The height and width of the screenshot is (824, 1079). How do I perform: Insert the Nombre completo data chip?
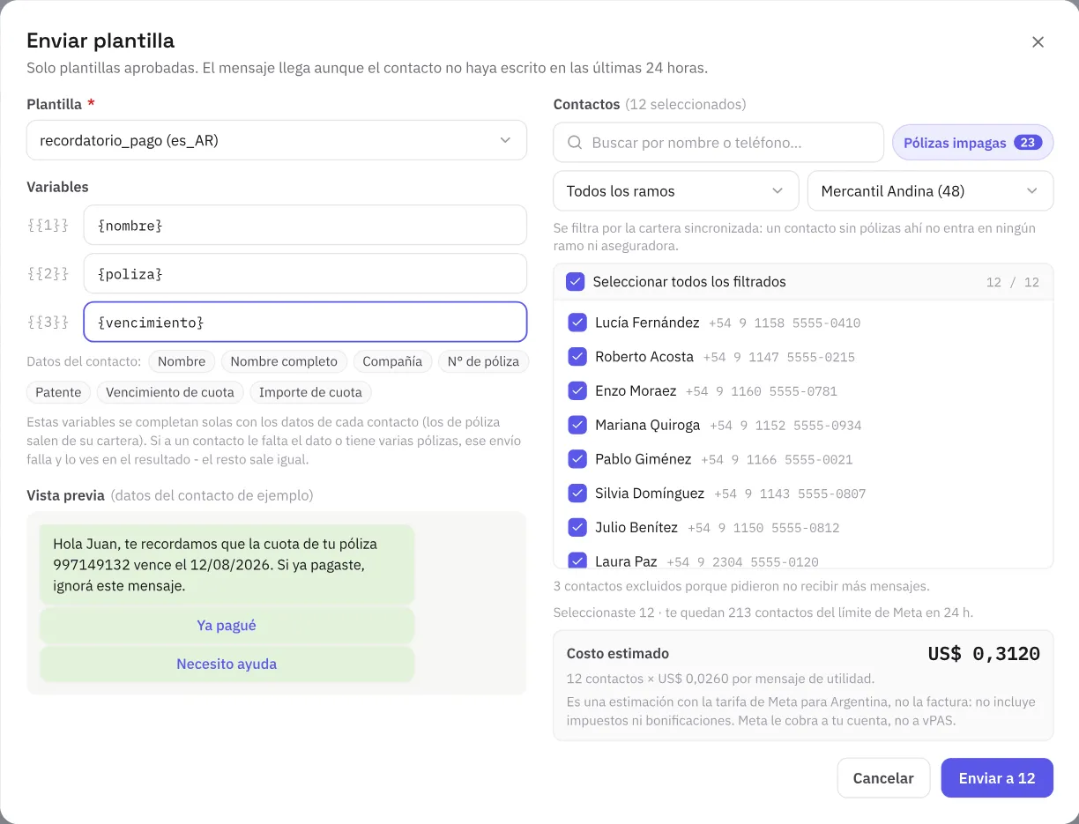click(284, 361)
